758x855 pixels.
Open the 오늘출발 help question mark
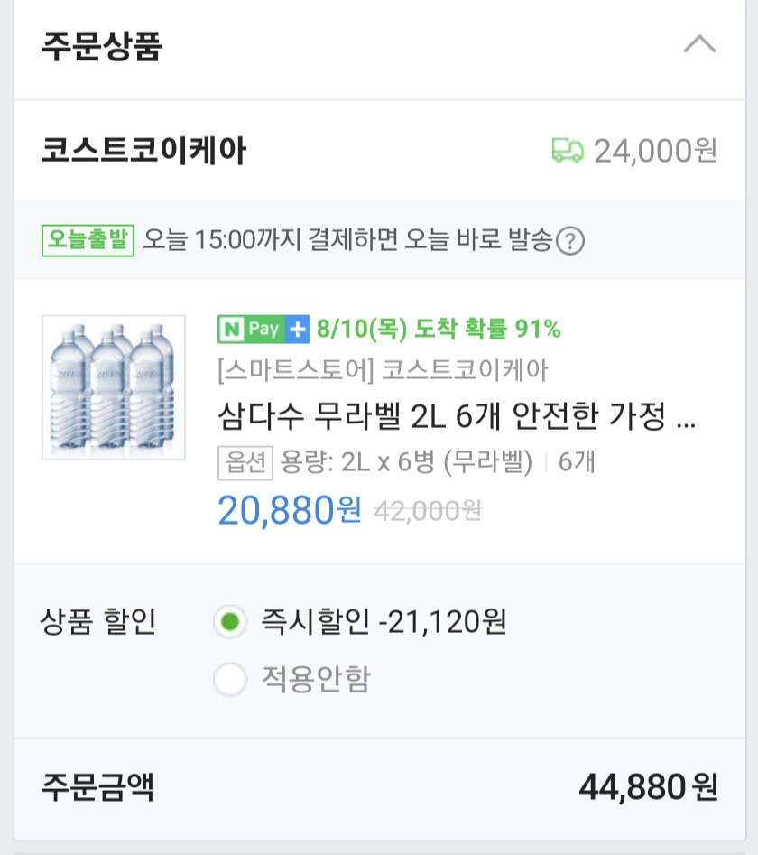570,241
